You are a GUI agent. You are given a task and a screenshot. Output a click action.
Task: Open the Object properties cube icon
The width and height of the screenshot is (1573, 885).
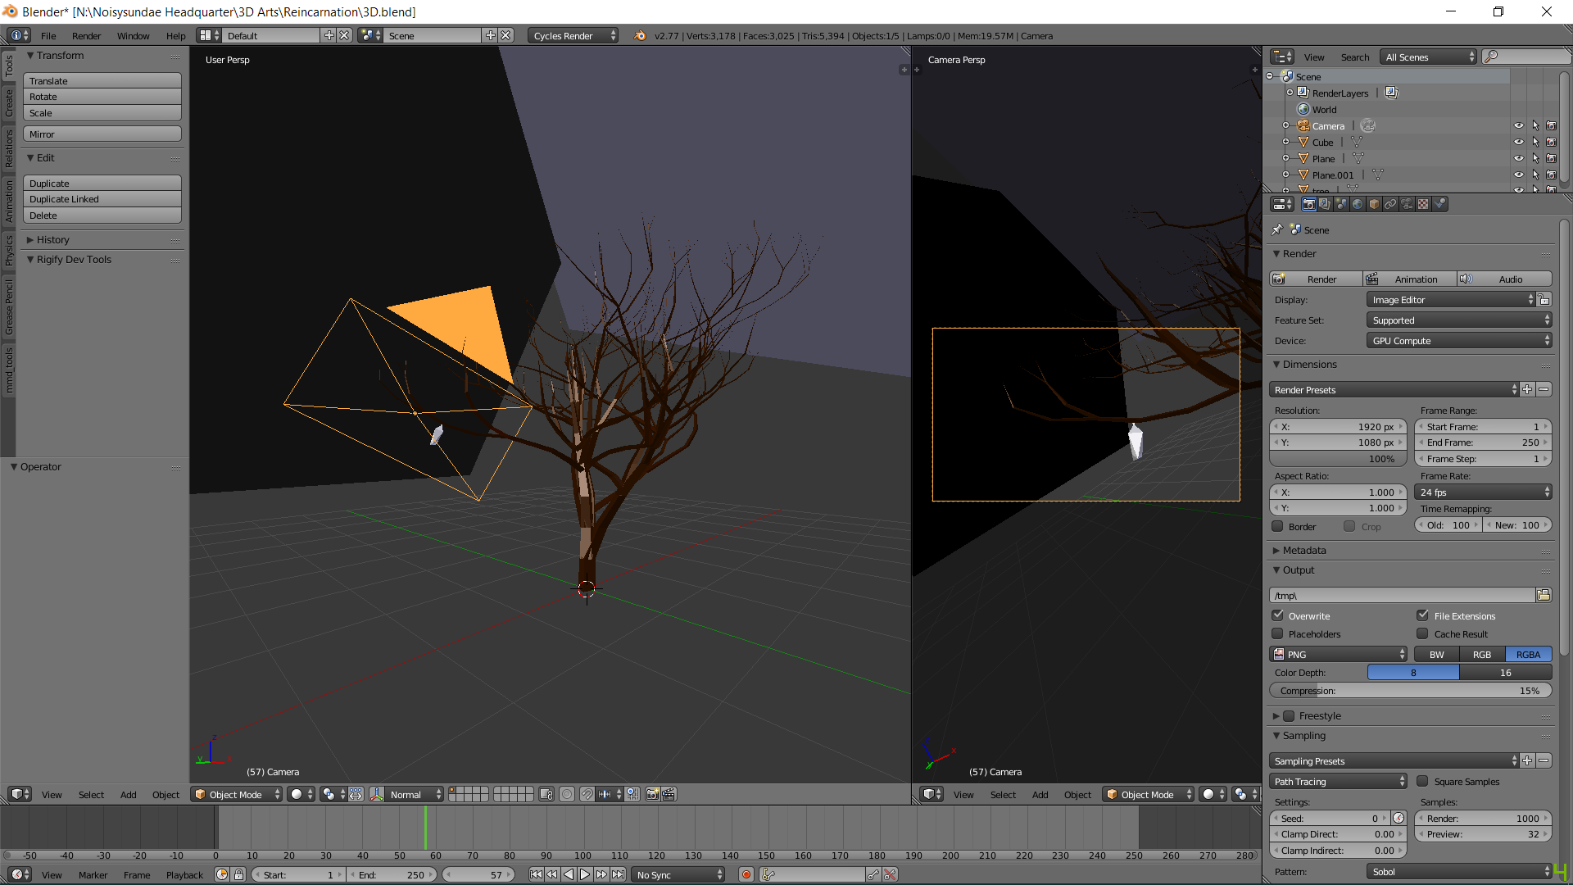coord(1374,204)
